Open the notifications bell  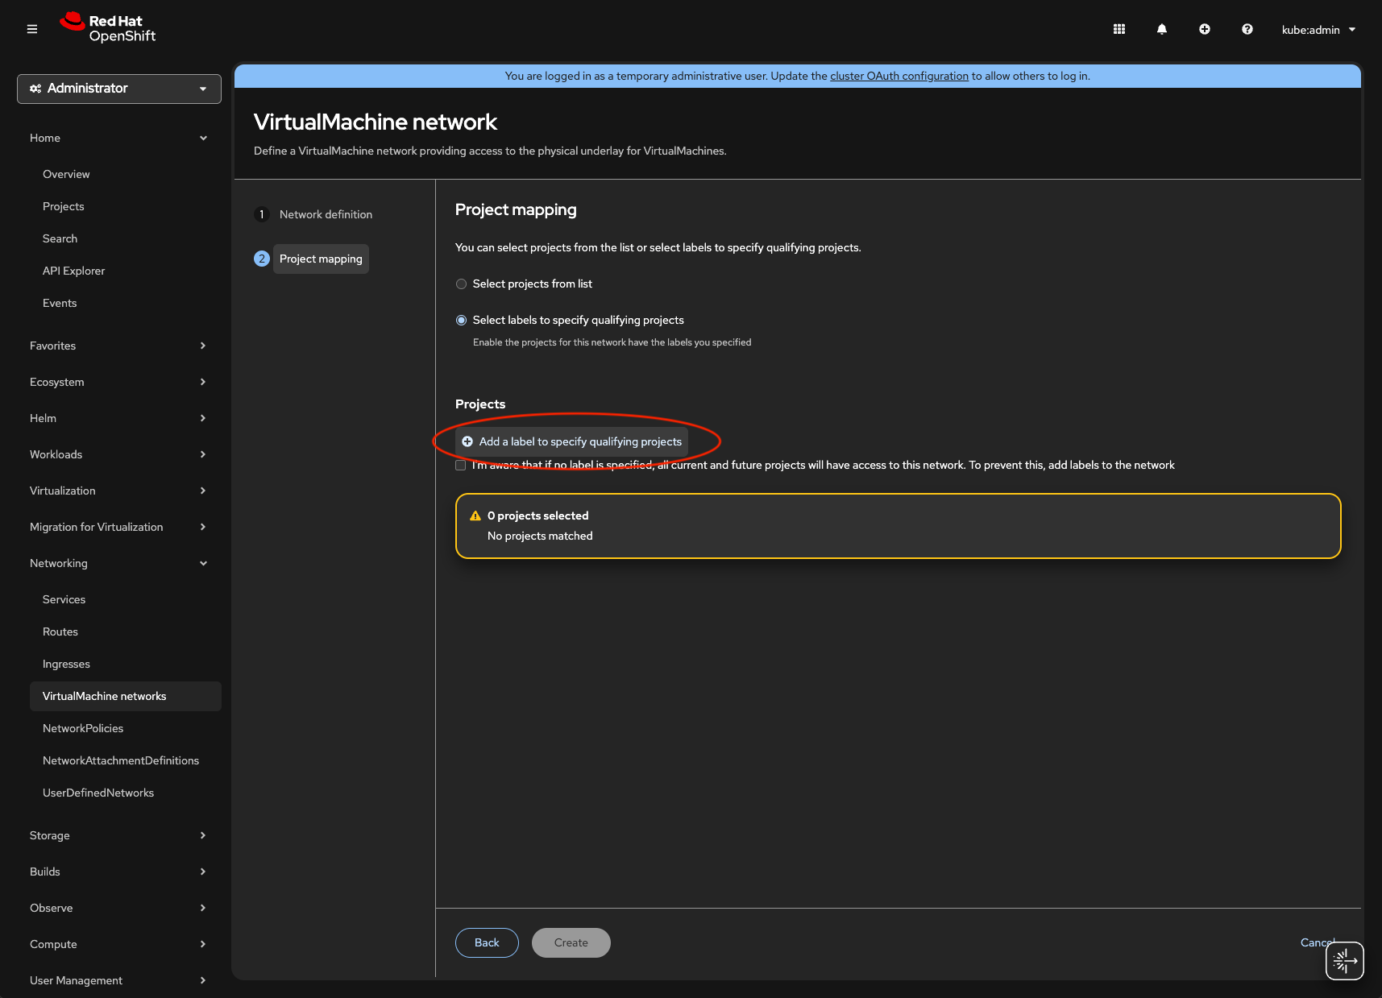click(1162, 29)
